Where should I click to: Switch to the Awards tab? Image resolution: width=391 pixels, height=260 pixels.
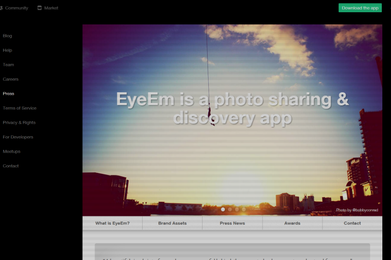292,223
